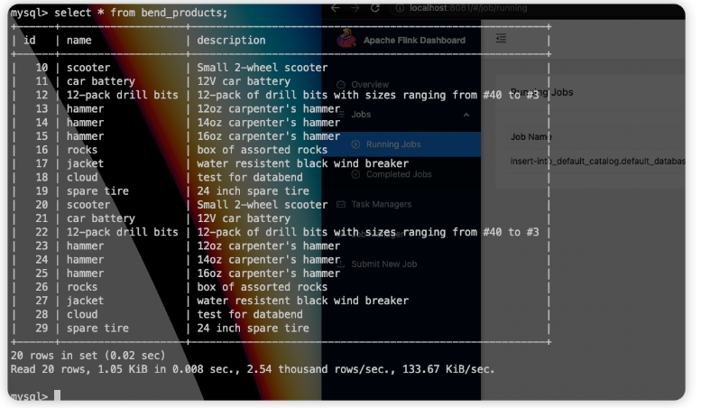Viewport: 701px width, 408px height.
Task: Click the browser forward arrow
Action: [x=355, y=8]
